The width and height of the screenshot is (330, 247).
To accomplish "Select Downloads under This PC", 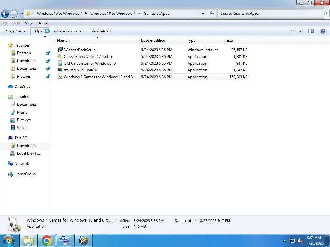I will point(26,146).
